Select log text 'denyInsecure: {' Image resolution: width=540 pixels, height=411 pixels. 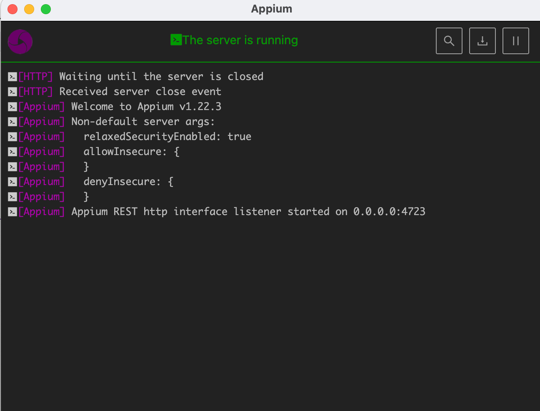click(128, 182)
